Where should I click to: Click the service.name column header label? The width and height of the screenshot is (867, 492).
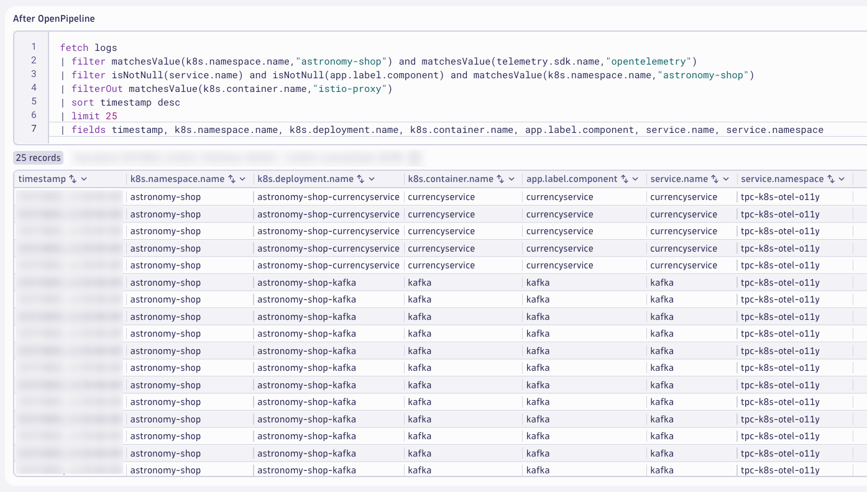(x=679, y=179)
